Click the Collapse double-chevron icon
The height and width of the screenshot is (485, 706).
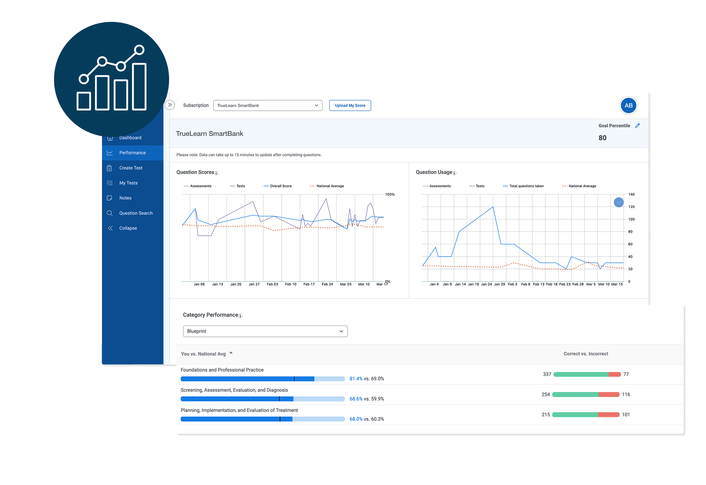click(x=110, y=228)
